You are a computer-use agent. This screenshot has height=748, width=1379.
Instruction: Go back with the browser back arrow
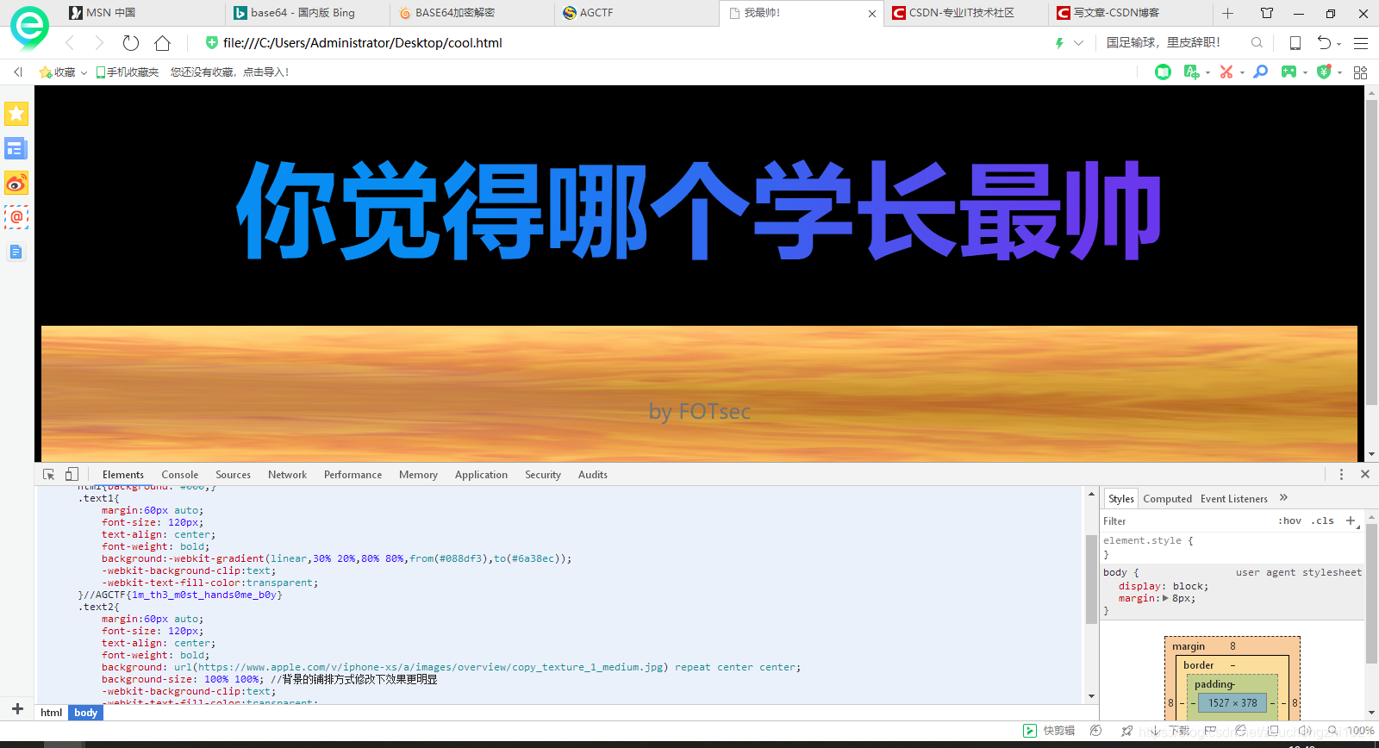point(71,43)
